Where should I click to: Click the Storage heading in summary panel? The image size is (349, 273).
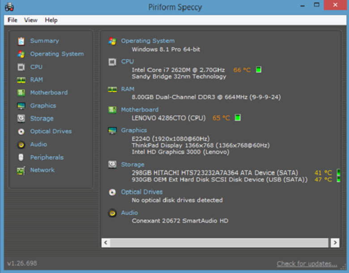132,164
